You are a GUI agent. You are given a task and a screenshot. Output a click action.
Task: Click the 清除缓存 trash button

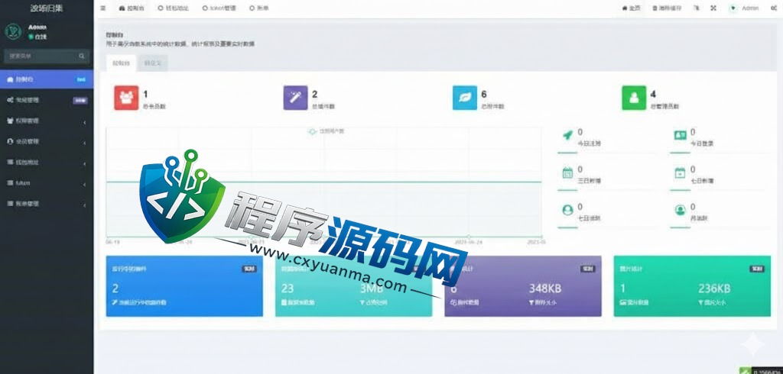point(666,8)
